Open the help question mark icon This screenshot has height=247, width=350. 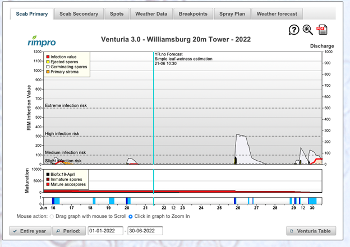(x=294, y=30)
